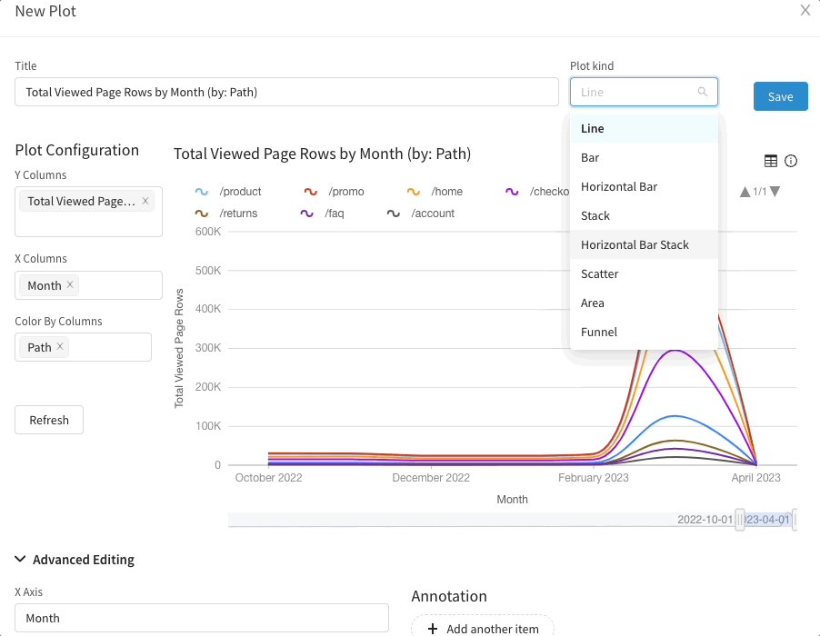Refresh the plot configuration
This screenshot has width=820, height=636.
coord(49,420)
